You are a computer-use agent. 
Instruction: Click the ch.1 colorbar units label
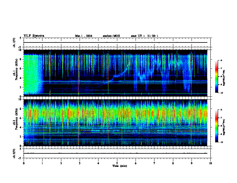click(x=224, y=78)
